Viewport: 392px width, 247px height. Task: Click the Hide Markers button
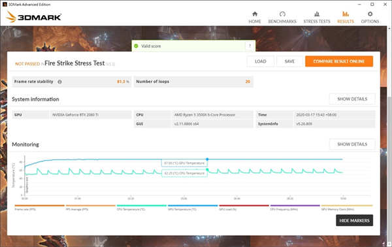(355, 220)
